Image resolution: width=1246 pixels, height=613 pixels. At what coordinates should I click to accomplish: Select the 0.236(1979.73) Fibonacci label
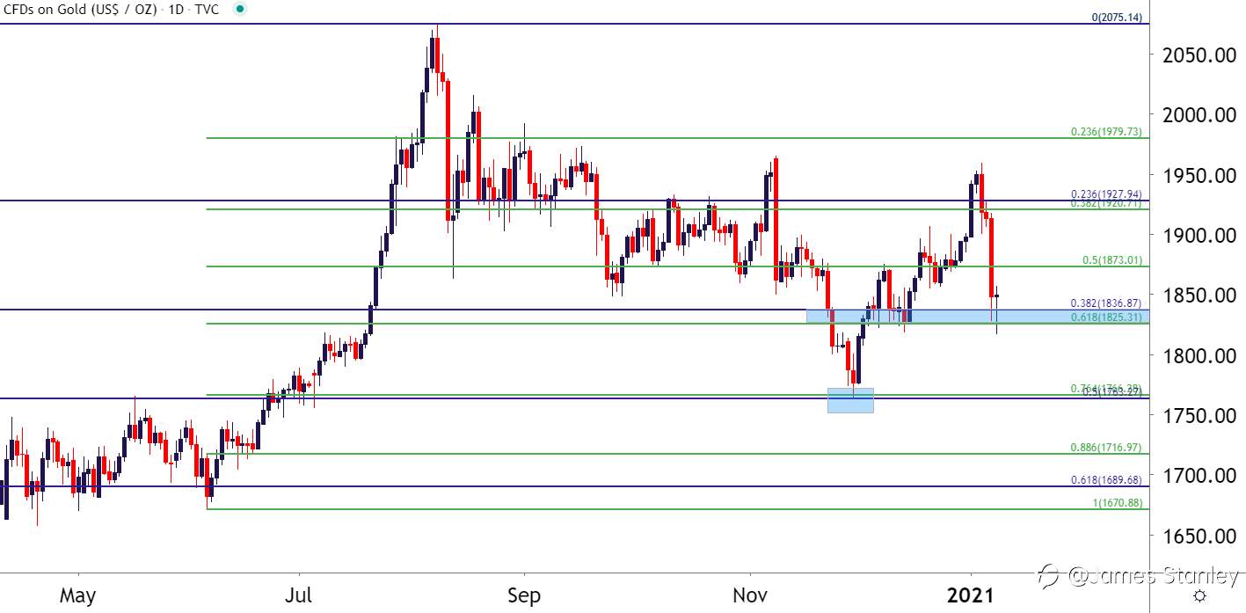(1106, 132)
